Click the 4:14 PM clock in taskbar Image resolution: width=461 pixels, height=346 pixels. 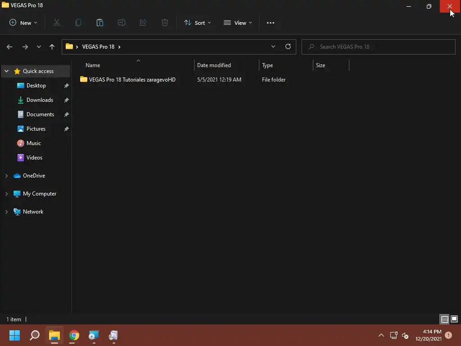432,332
